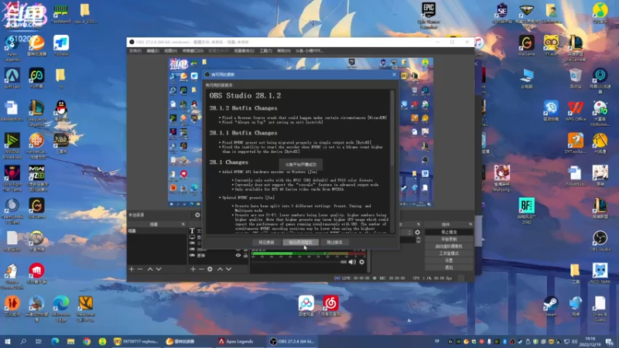Open QQ penguin desktop icon
The height and width of the screenshot is (348, 619).
pyautogui.click(x=61, y=111)
